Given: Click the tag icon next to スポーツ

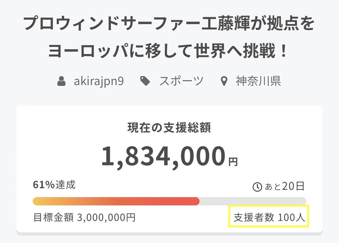Looking at the screenshot, I should click(x=145, y=81).
